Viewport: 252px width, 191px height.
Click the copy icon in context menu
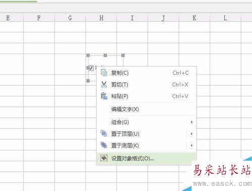(x=104, y=73)
